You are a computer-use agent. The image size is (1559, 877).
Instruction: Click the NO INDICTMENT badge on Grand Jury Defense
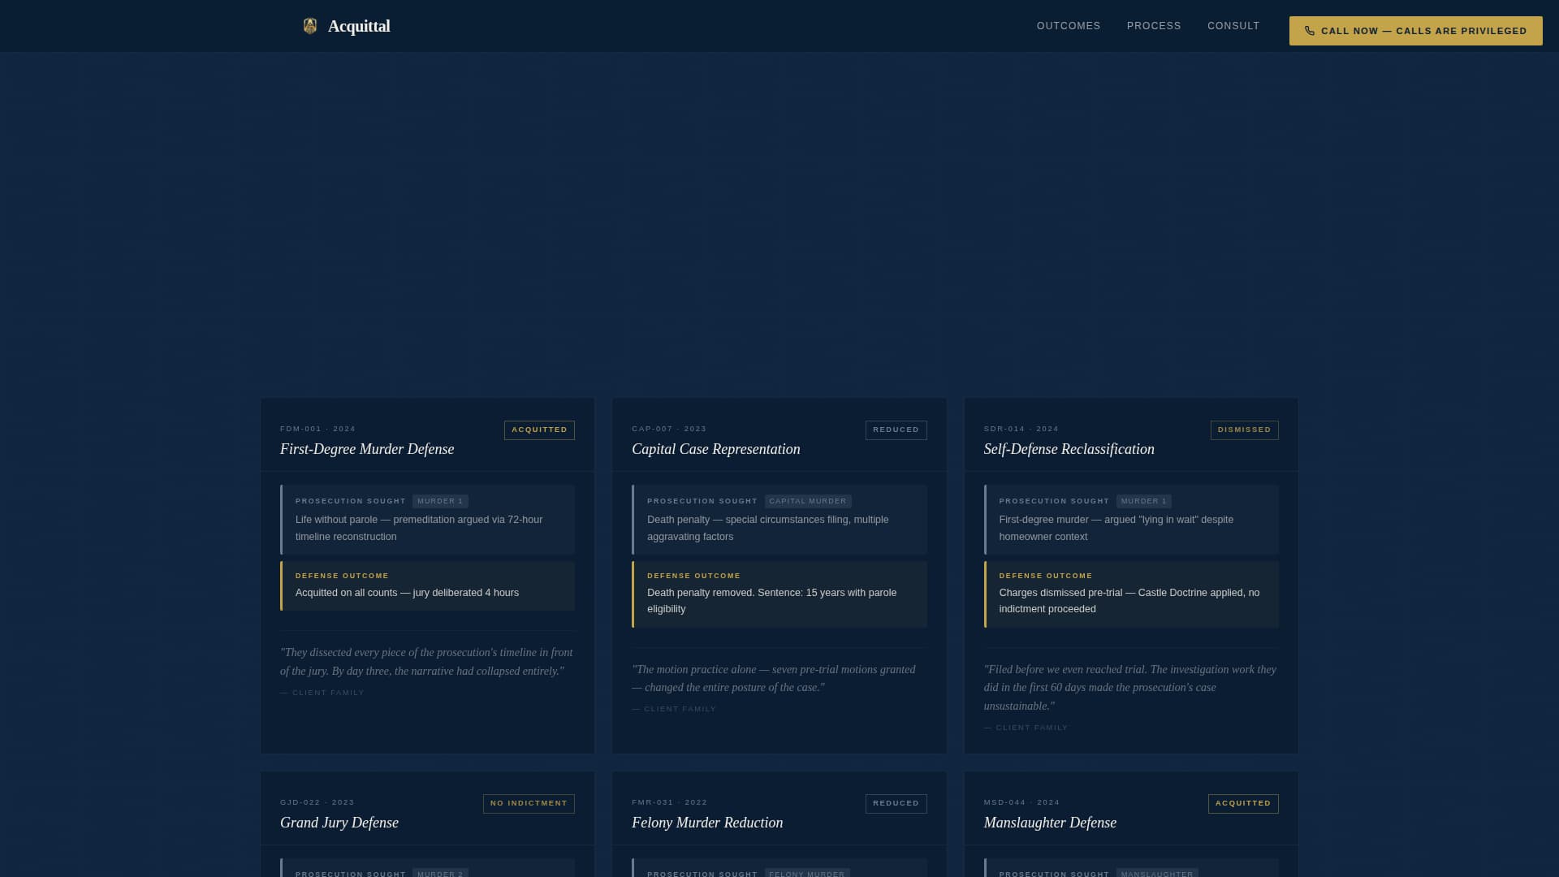click(528, 803)
